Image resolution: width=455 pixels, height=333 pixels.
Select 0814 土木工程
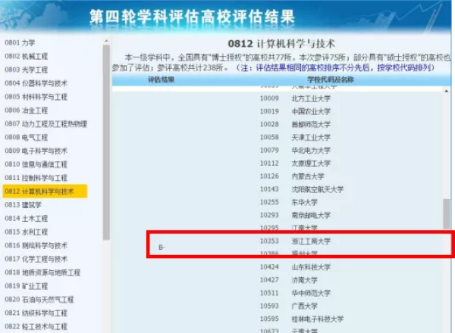coord(26,218)
